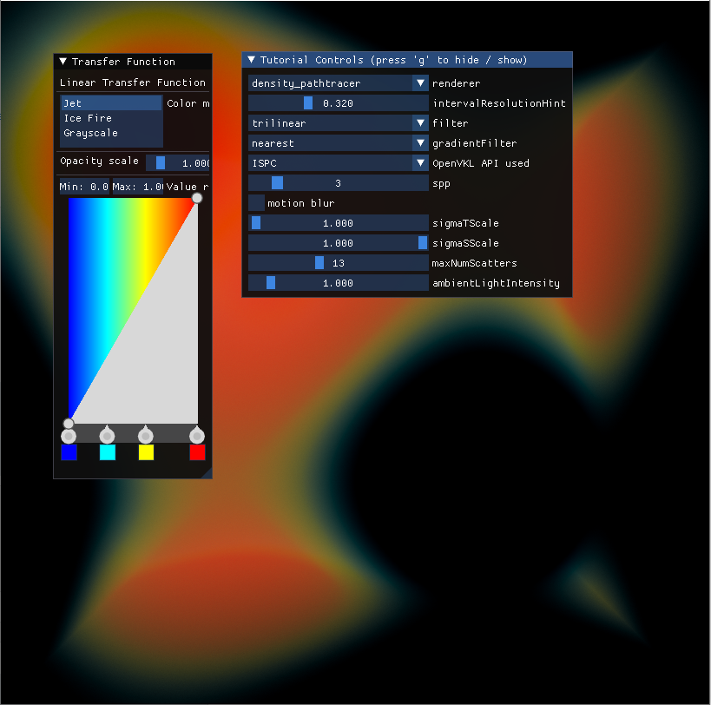The image size is (711, 705).
Task: Click the 'Linear Transfer Function' heading text
Action: 133,82
